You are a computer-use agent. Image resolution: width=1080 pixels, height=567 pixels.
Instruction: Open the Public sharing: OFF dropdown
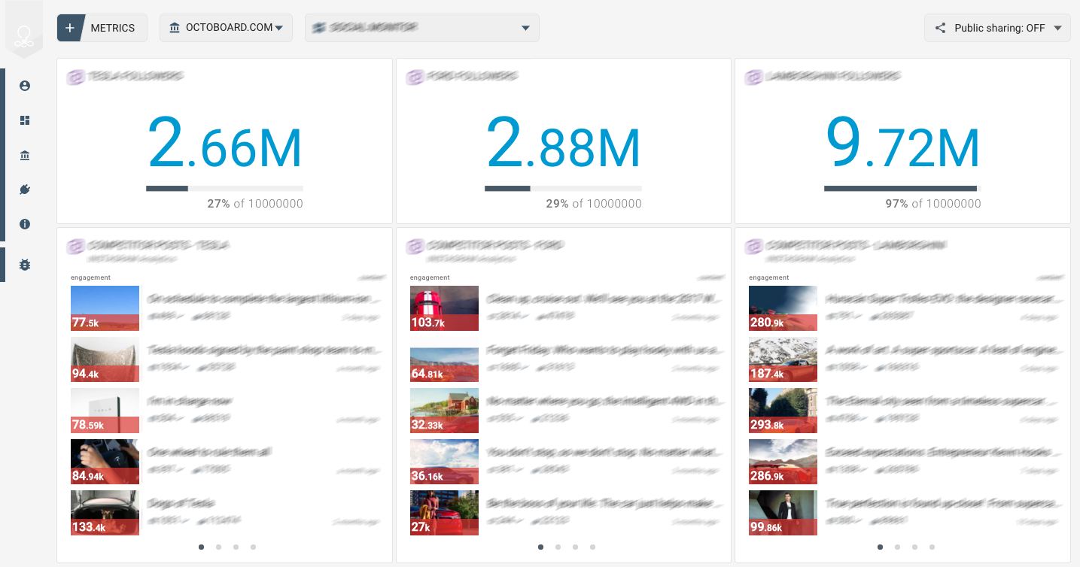997,28
